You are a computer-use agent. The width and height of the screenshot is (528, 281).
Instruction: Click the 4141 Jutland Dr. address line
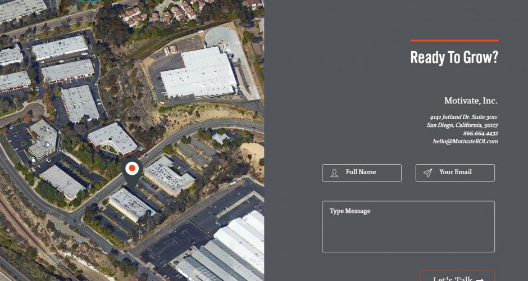point(463,117)
